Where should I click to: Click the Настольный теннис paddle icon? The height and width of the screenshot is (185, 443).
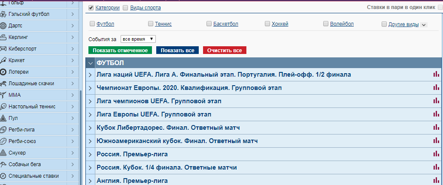pyautogui.click(x=3, y=107)
